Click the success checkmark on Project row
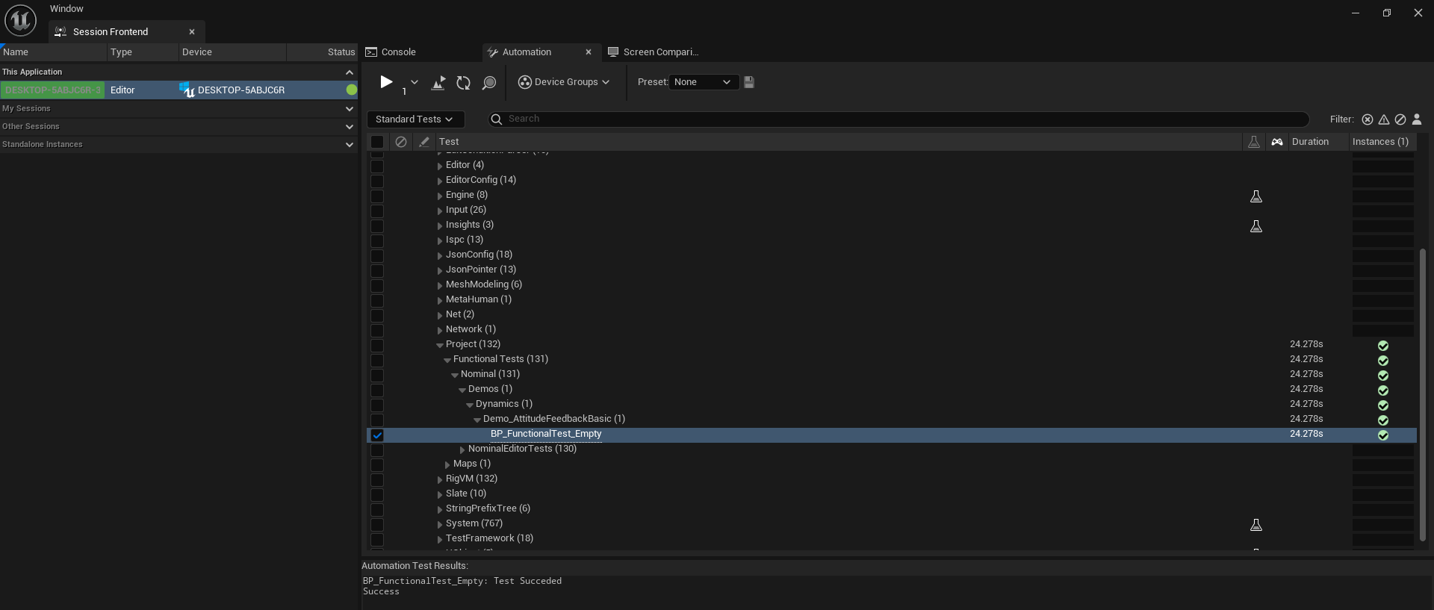 (x=1383, y=346)
